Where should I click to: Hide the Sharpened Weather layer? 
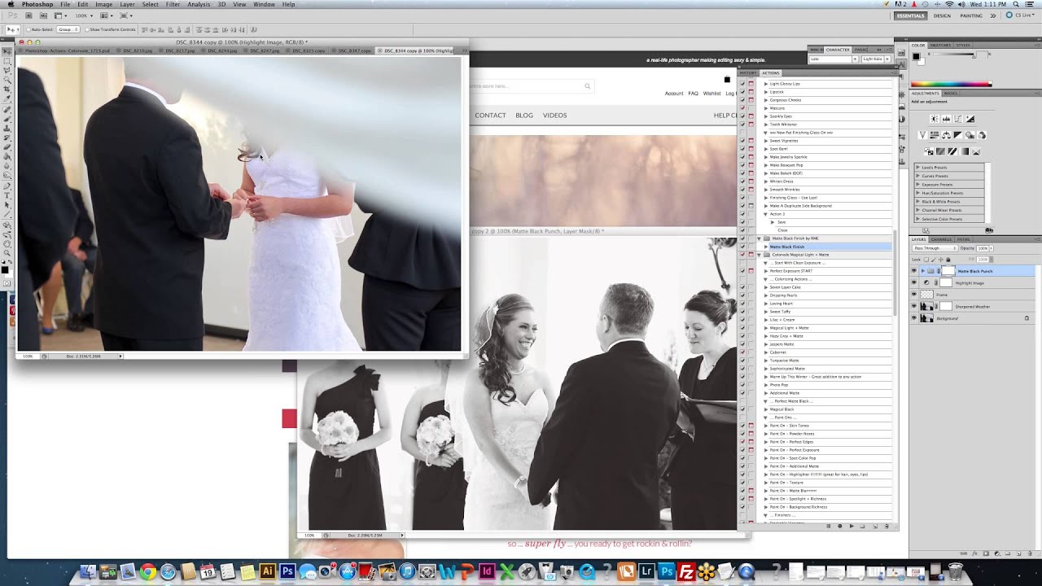tap(913, 306)
